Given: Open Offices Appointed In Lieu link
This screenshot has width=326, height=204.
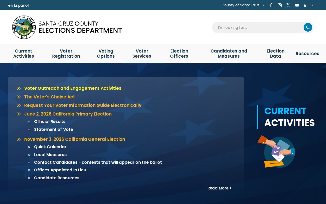Looking at the screenshot, I should [60, 170].
